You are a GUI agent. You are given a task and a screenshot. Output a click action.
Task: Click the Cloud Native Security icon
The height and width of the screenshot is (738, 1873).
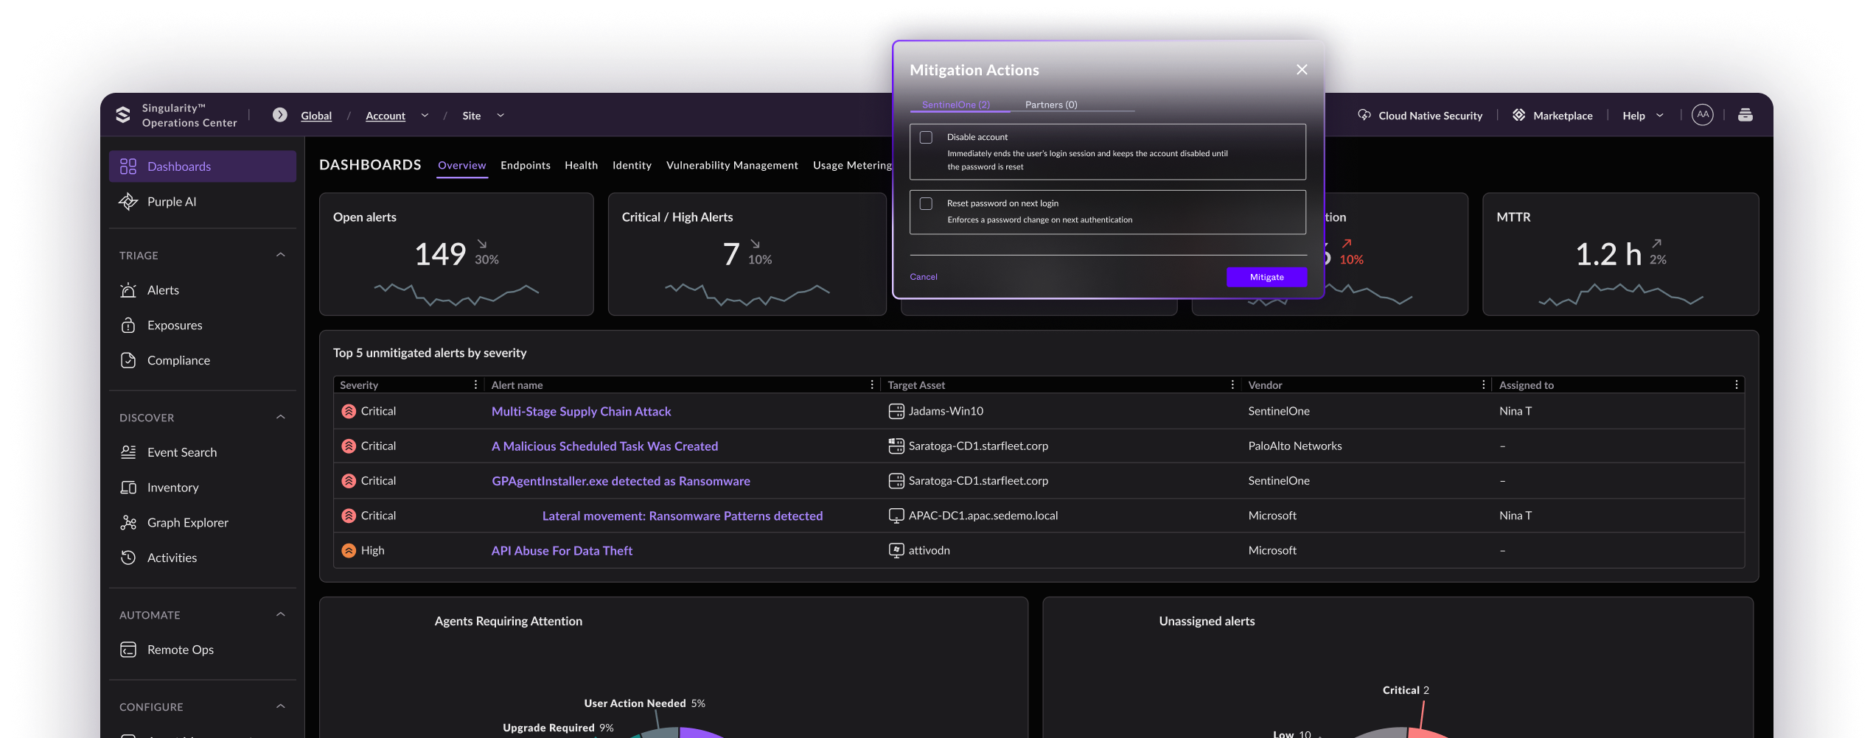[x=1364, y=116]
